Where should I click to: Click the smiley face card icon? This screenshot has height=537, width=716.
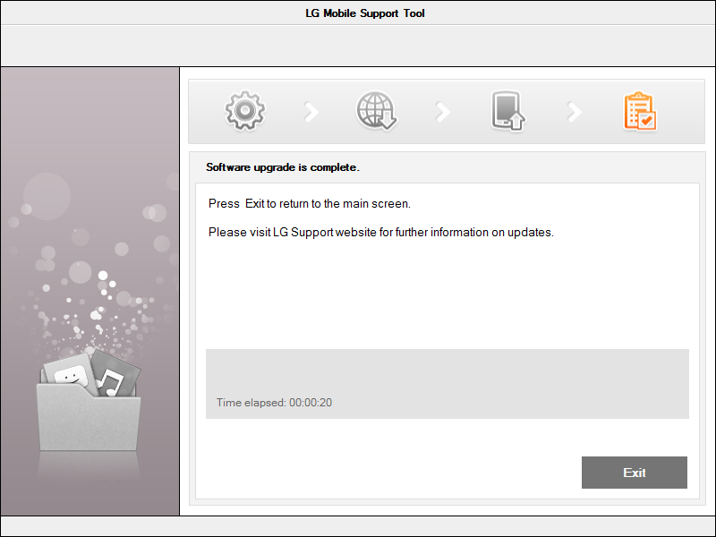pyautogui.click(x=70, y=374)
